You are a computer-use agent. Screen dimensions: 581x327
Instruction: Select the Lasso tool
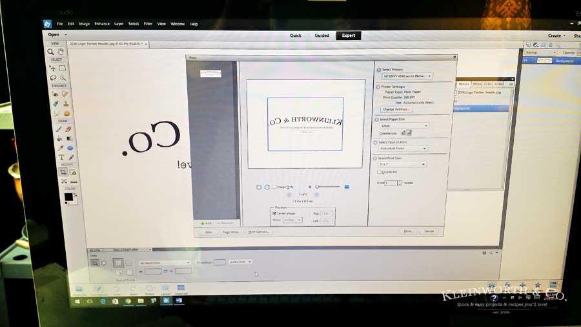point(53,78)
